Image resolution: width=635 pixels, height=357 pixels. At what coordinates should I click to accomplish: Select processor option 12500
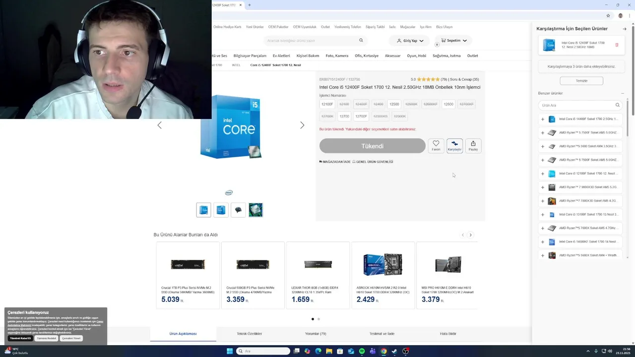click(394, 104)
